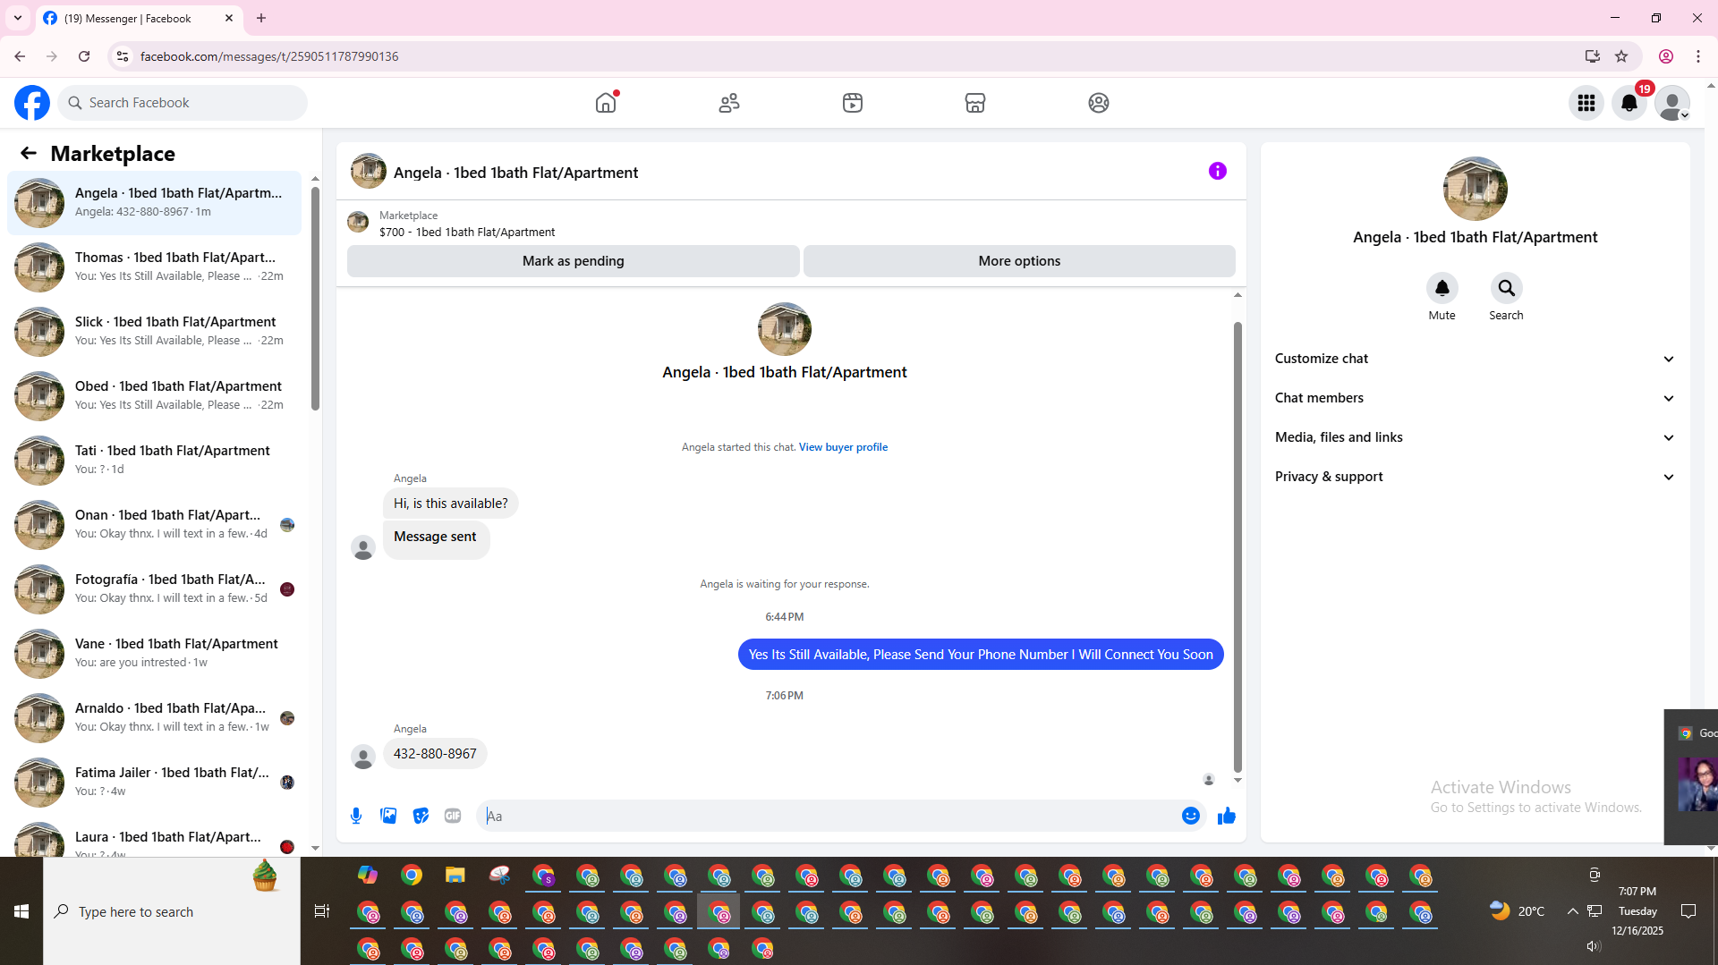Expand Media, files and links section

1476,437
